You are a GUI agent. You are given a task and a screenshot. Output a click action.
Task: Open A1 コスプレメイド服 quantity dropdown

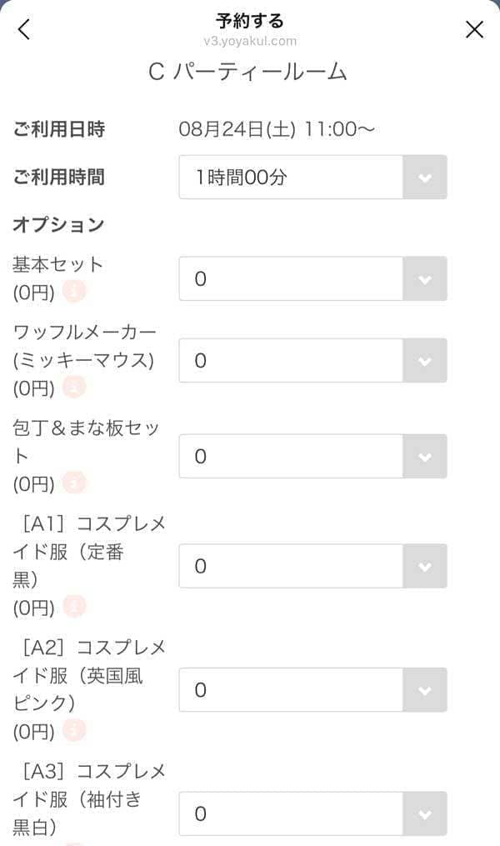tap(312, 566)
